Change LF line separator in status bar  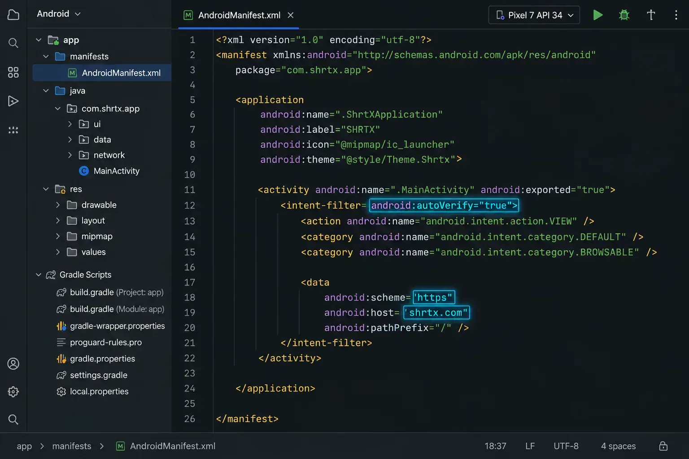[530, 446]
